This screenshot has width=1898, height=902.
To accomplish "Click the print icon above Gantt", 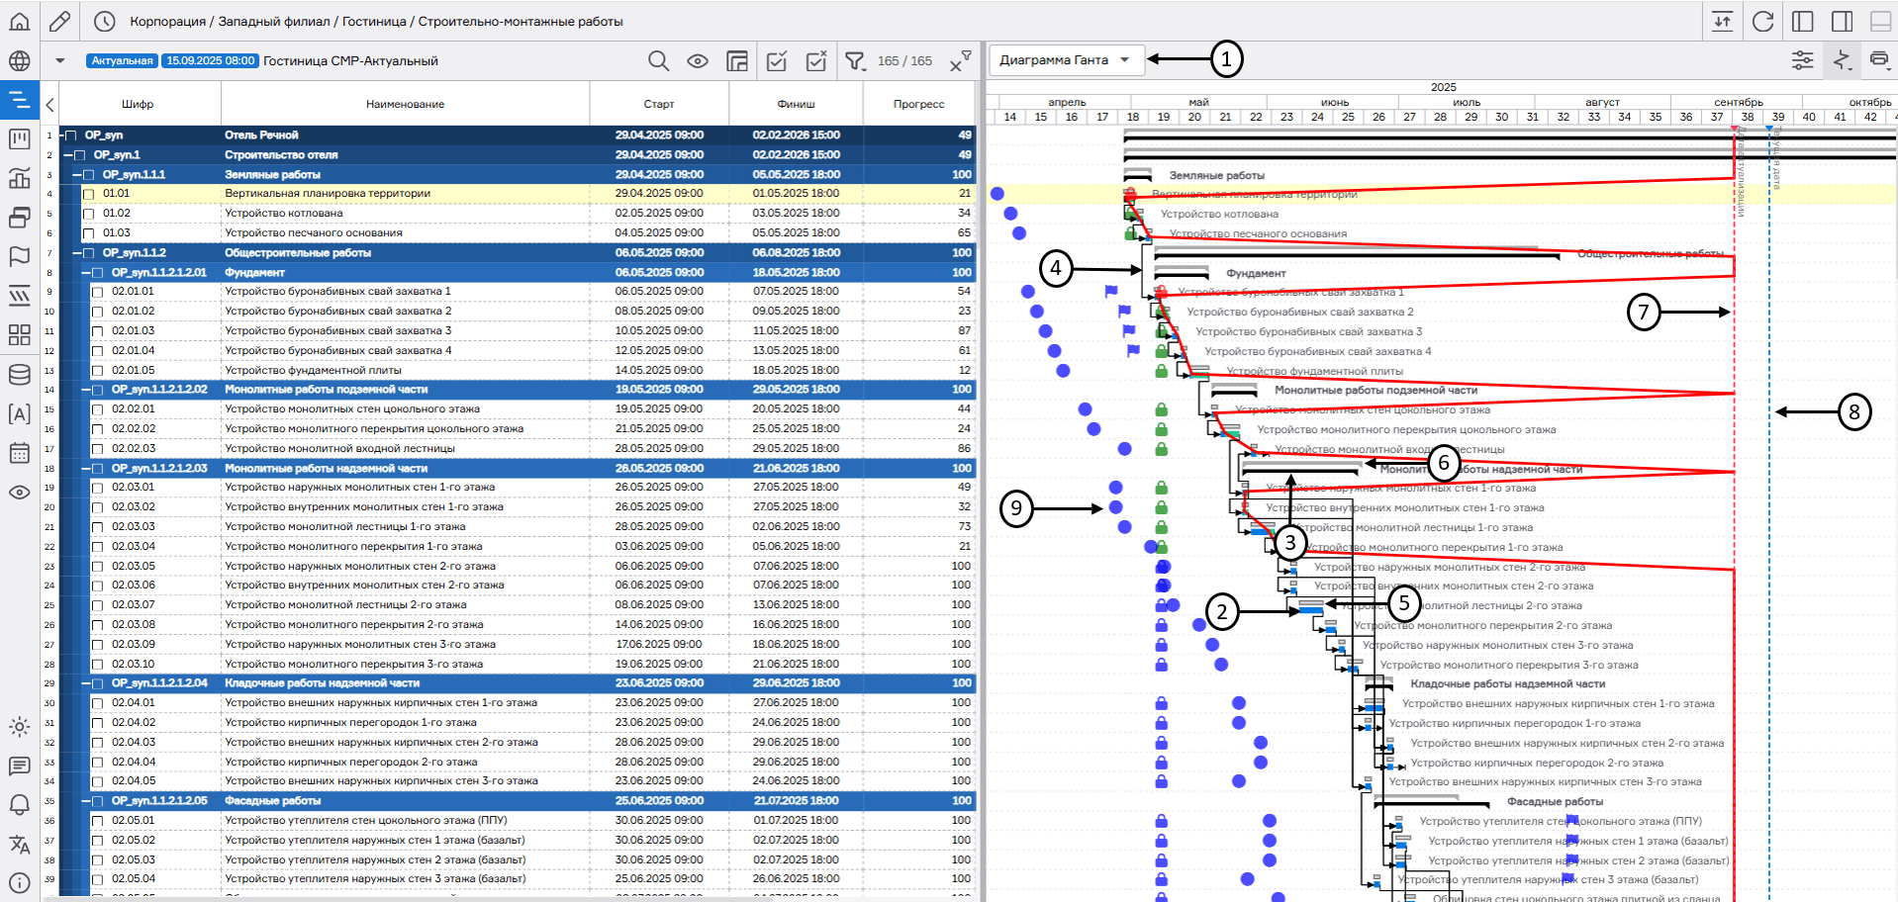I will [1879, 60].
